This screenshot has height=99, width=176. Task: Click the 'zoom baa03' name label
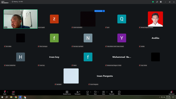pos(41,28)
